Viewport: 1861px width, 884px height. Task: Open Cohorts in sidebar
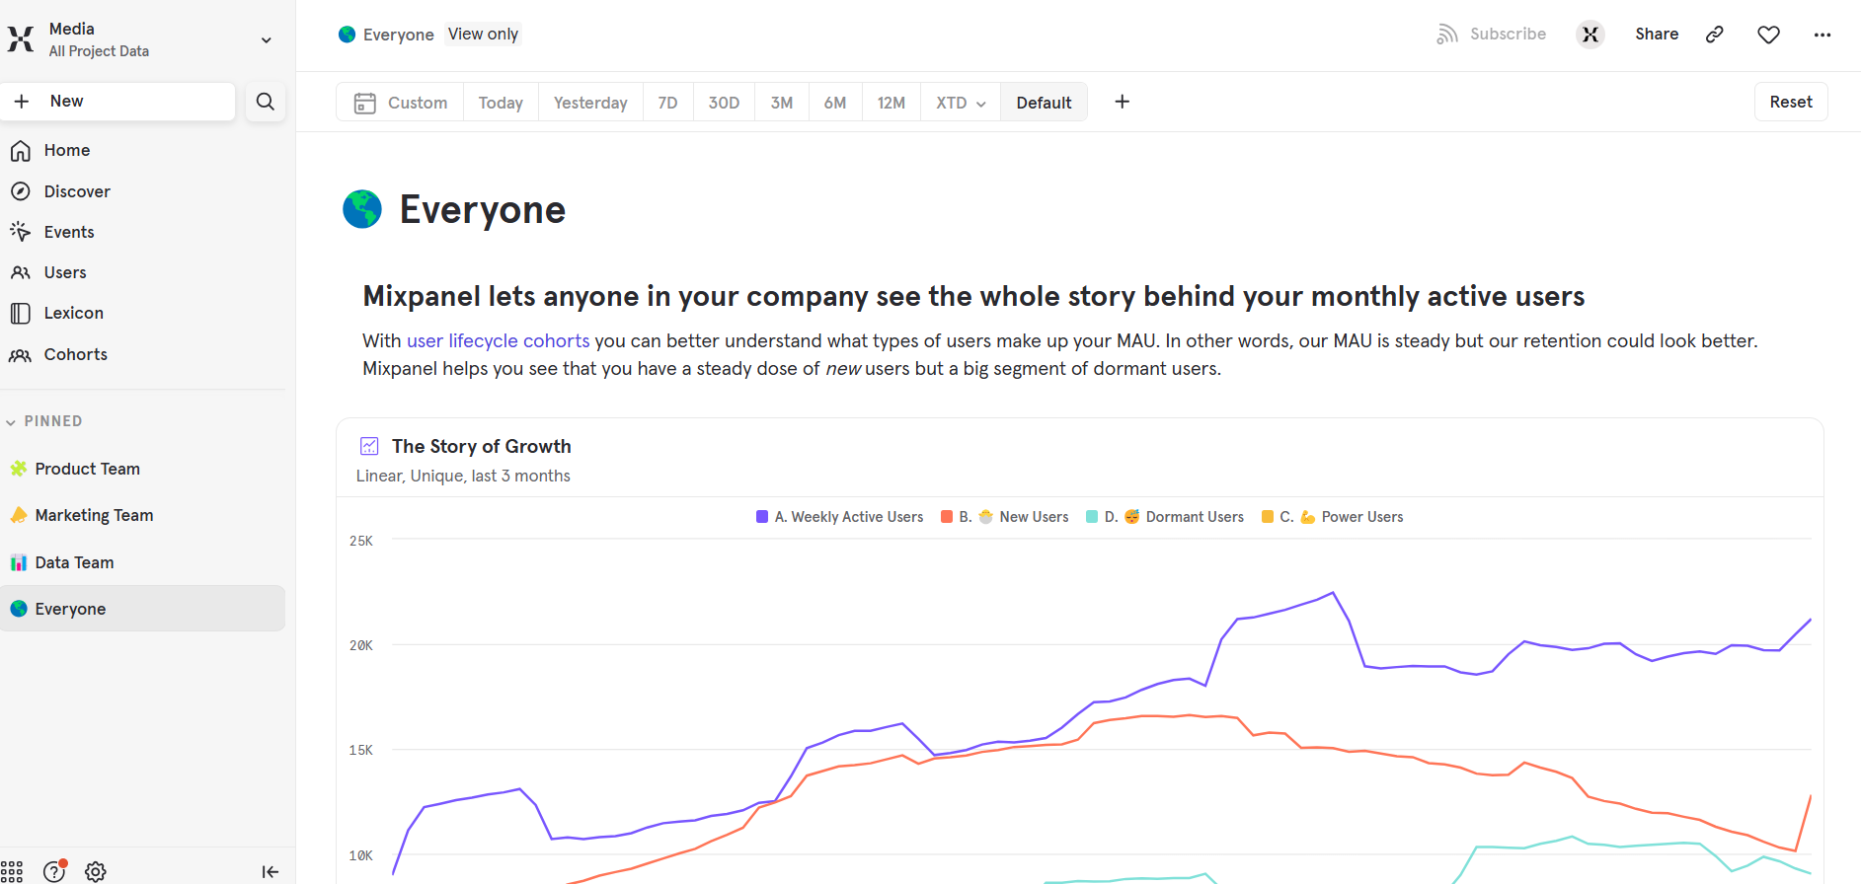[76, 354]
